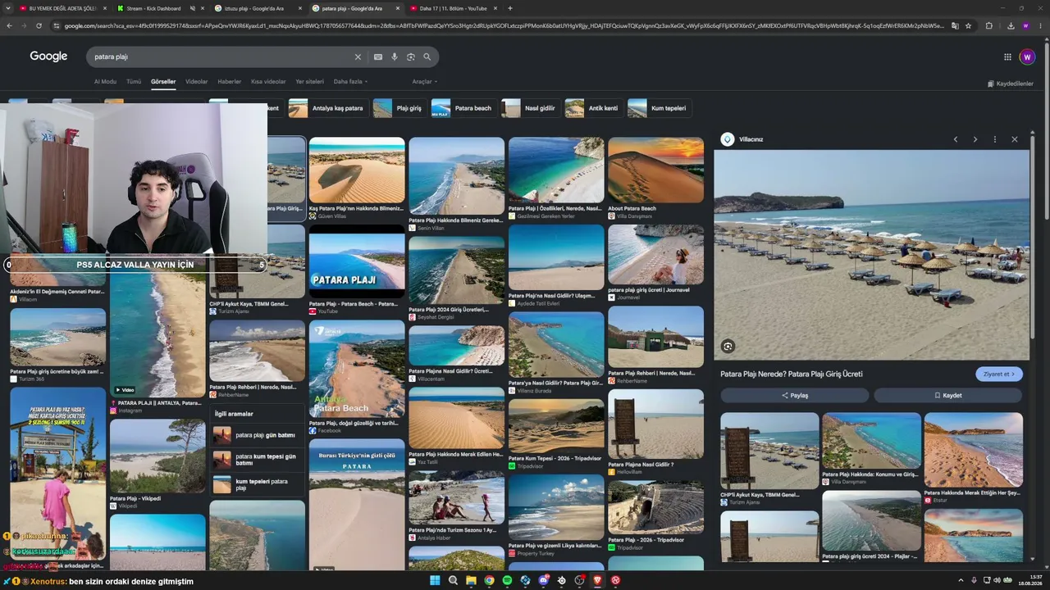The height and width of the screenshot is (590, 1050).
Task: Open the large beach preview image
Action: tap(871, 255)
